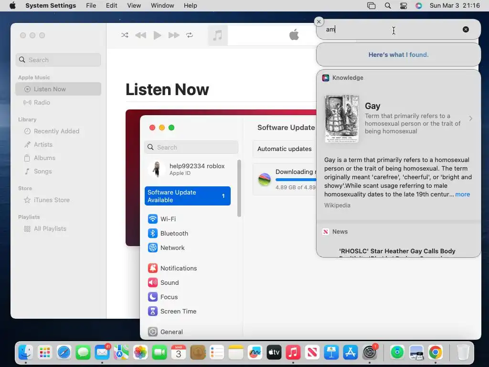Click the System Settings sidebar scrollbar
This screenshot has width=489, height=367.
(x=239, y=188)
